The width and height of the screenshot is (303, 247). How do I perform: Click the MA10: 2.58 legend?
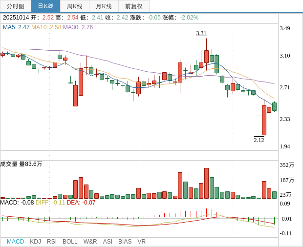point(46,27)
